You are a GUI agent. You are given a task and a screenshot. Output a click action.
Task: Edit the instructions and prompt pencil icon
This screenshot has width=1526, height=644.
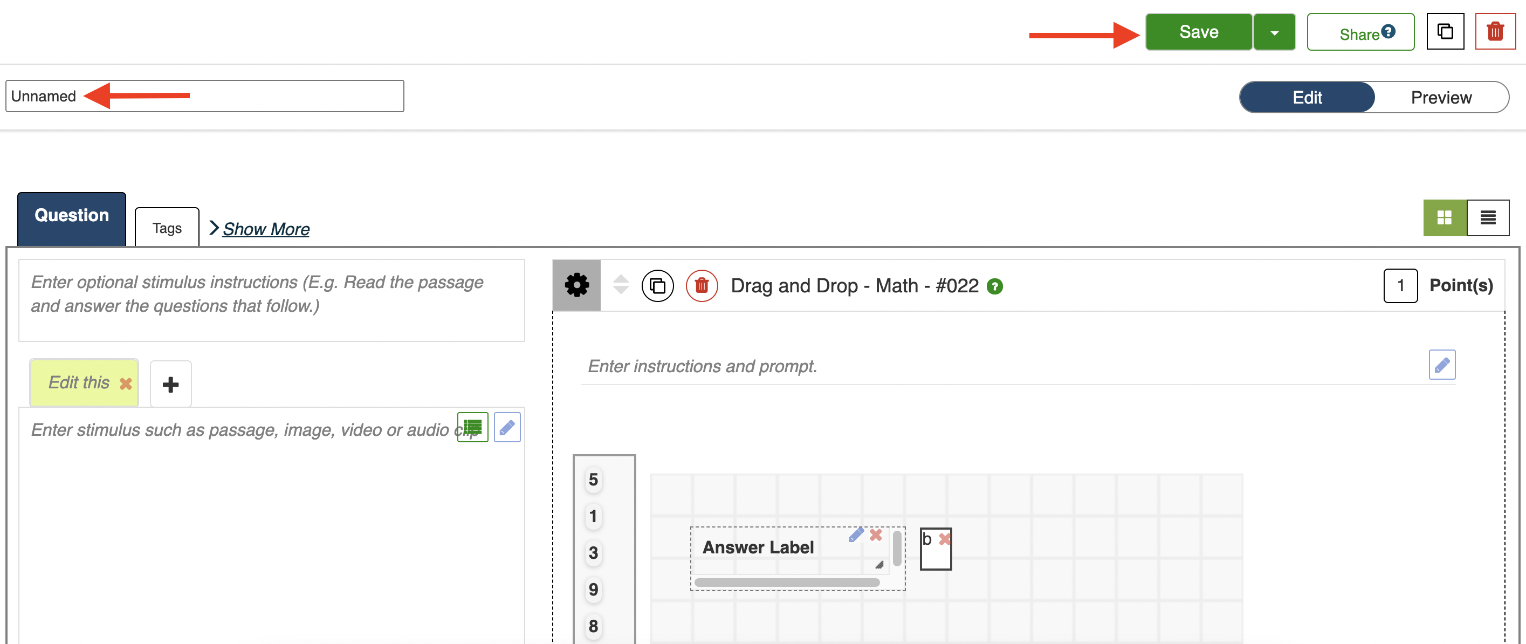click(1441, 365)
